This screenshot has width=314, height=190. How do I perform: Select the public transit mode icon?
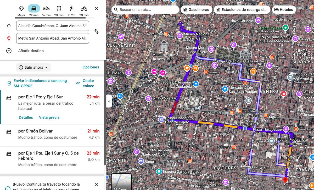59,8
